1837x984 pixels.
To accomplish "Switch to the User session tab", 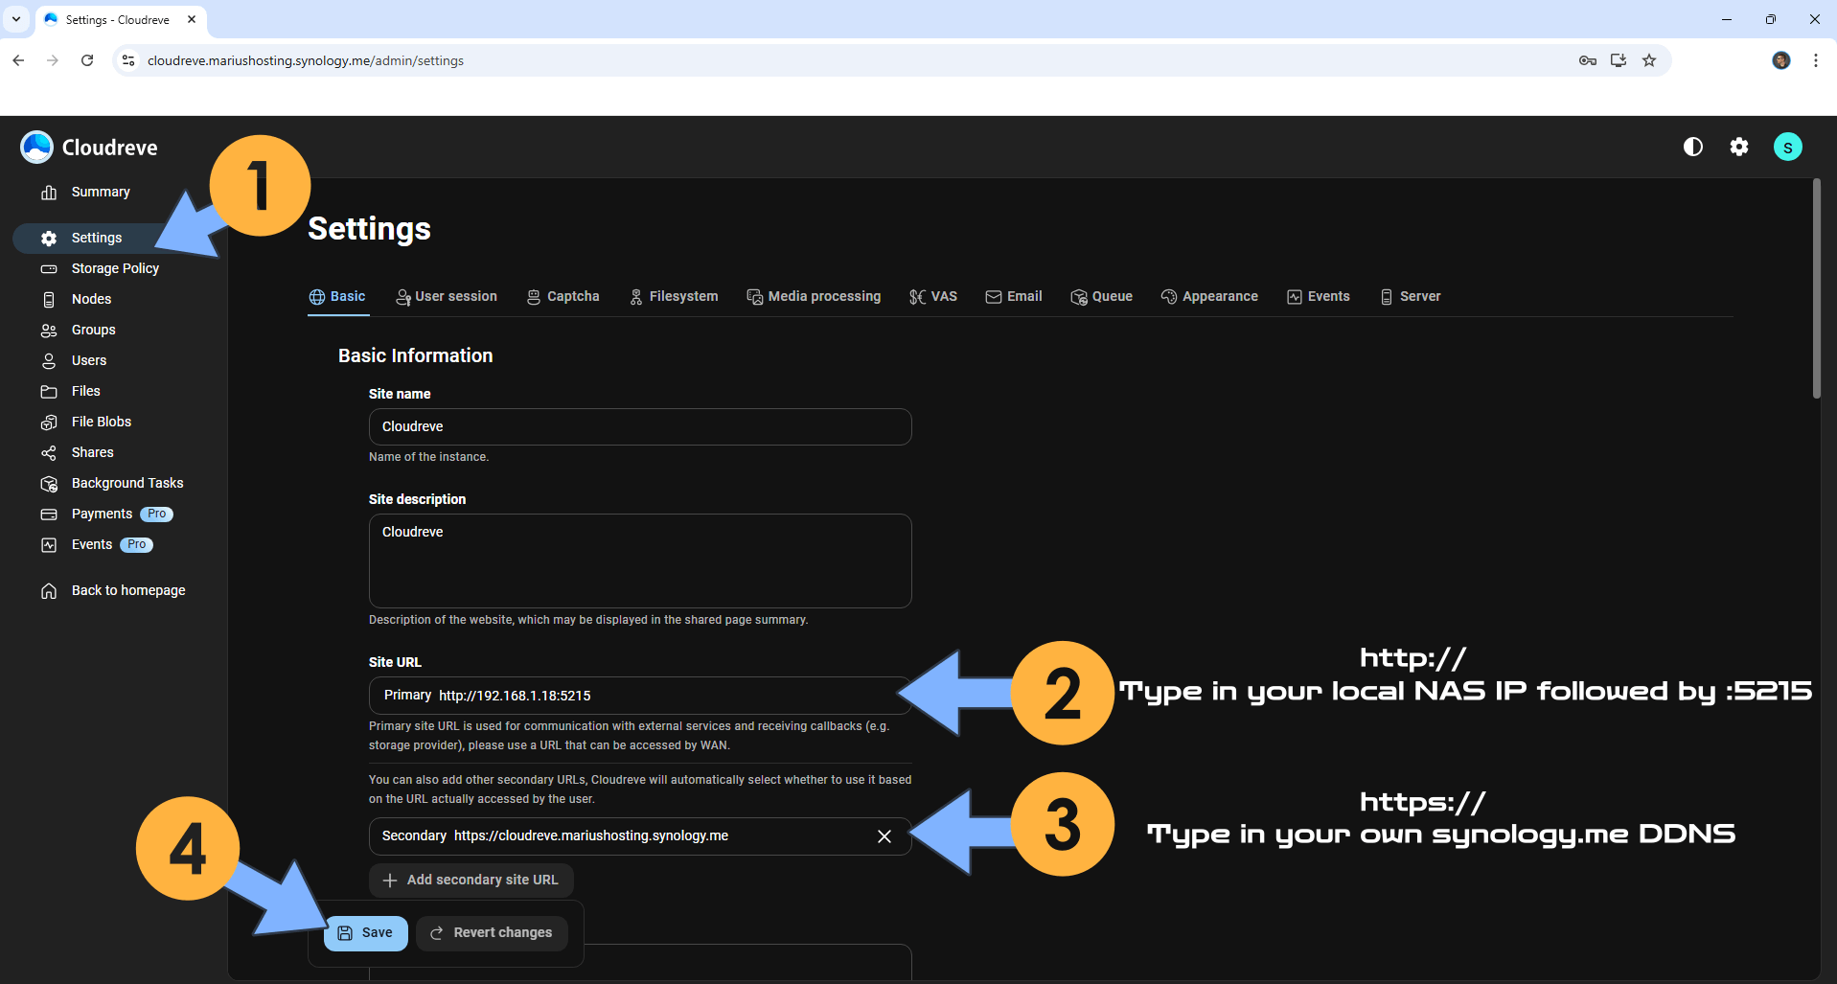I will [x=447, y=296].
